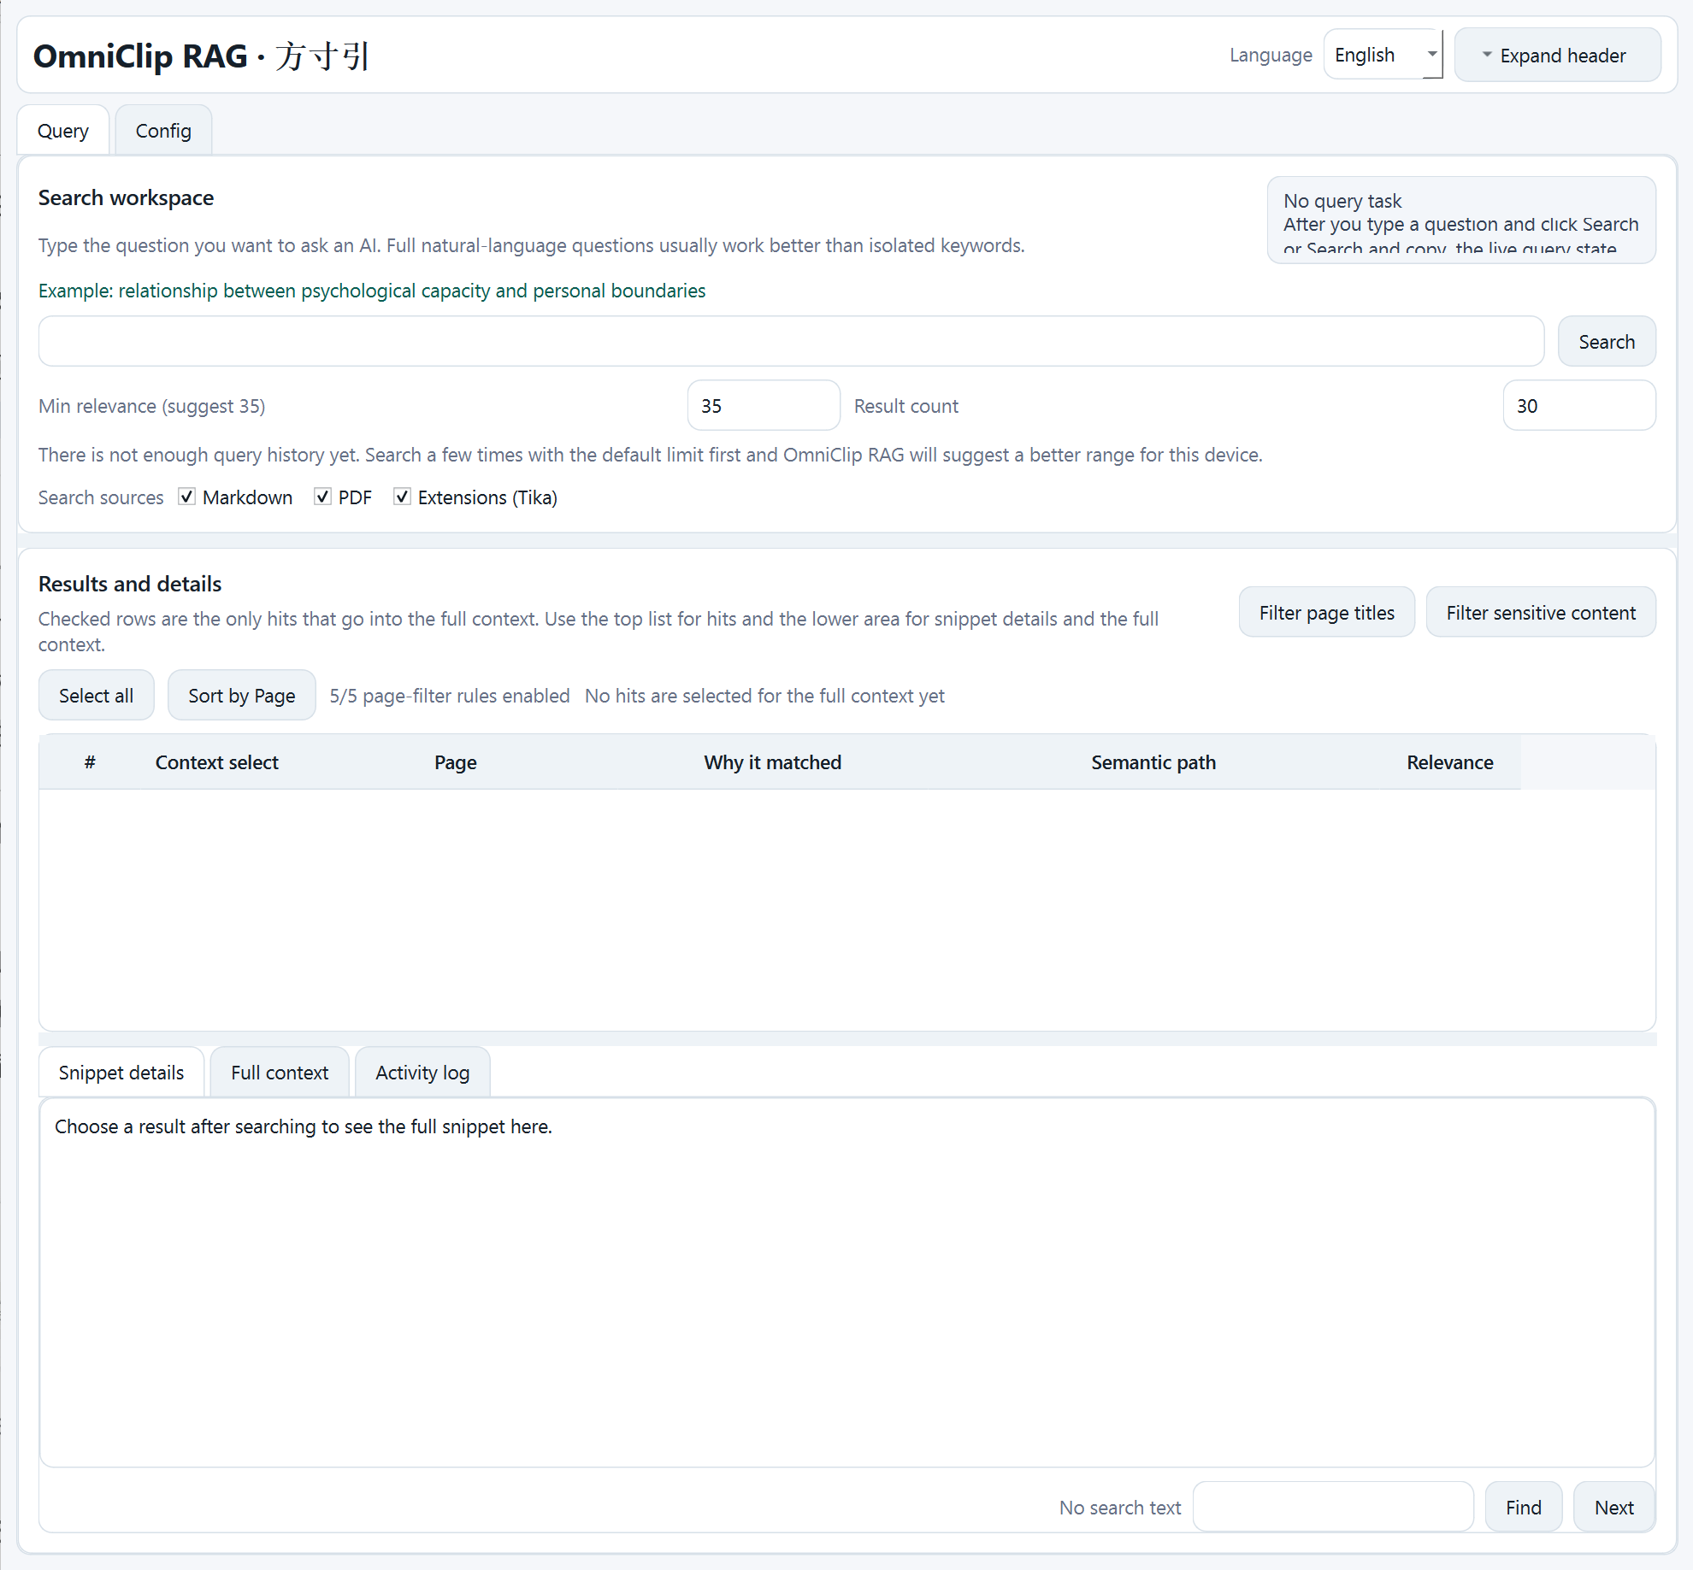The image size is (1693, 1570).
Task: Click the Find button
Action: pos(1523,1508)
